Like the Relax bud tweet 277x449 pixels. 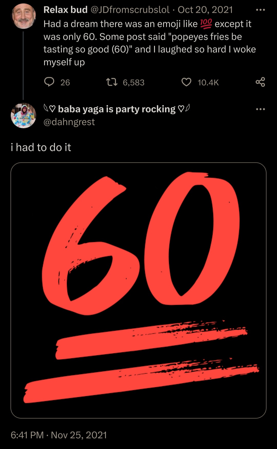click(x=186, y=82)
